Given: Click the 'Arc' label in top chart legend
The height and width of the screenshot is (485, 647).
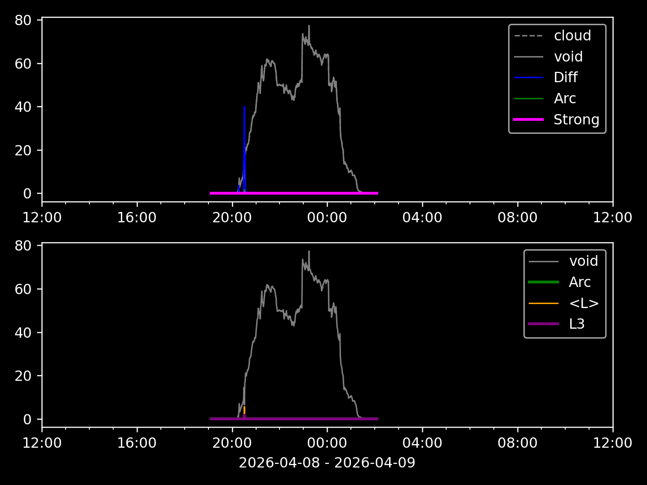Looking at the screenshot, I should [x=564, y=98].
